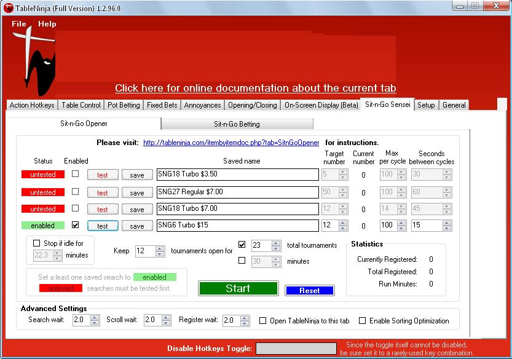Click the Disable Hotkeys Toggle field
512x359 pixels.
(x=296, y=348)
